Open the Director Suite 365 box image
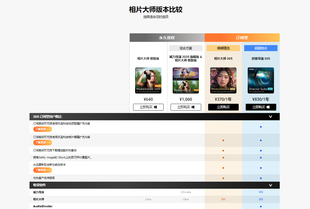The height and width of the screenshot is (209, 310). coord(261,80)
